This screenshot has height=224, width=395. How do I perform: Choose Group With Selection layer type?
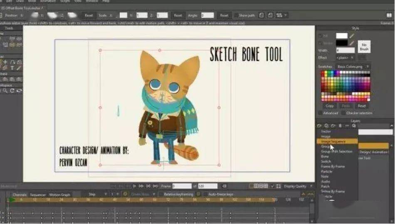point(336,152)
